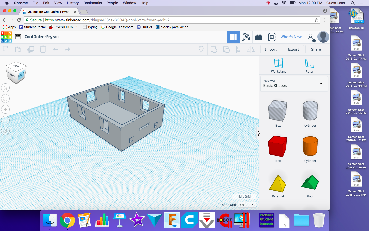Click the Tinkercad logo
369x231 pixels.
tap(6, 37)
